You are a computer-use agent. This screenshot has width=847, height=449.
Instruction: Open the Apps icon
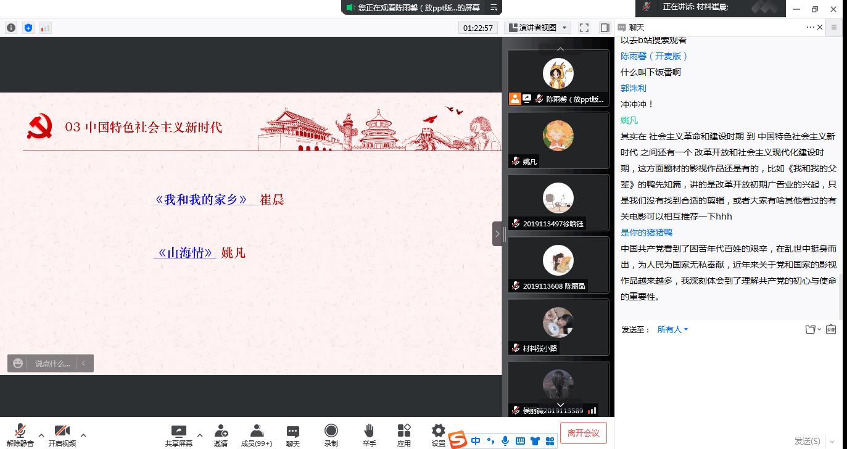(x=404, y=435)
